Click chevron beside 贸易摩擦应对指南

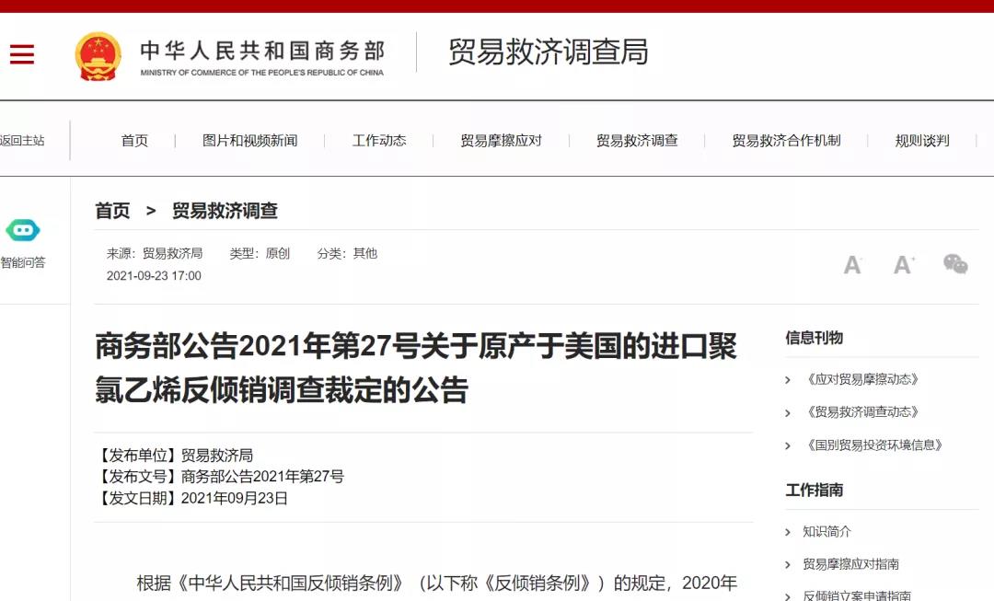(x=787, y=565)
